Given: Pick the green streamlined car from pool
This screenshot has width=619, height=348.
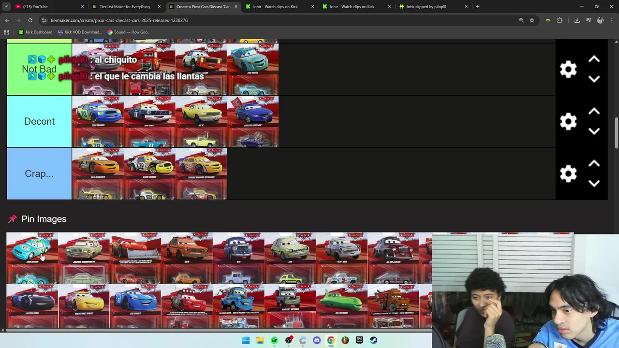Looking at the screenshot, I should (x=341, y=306).
